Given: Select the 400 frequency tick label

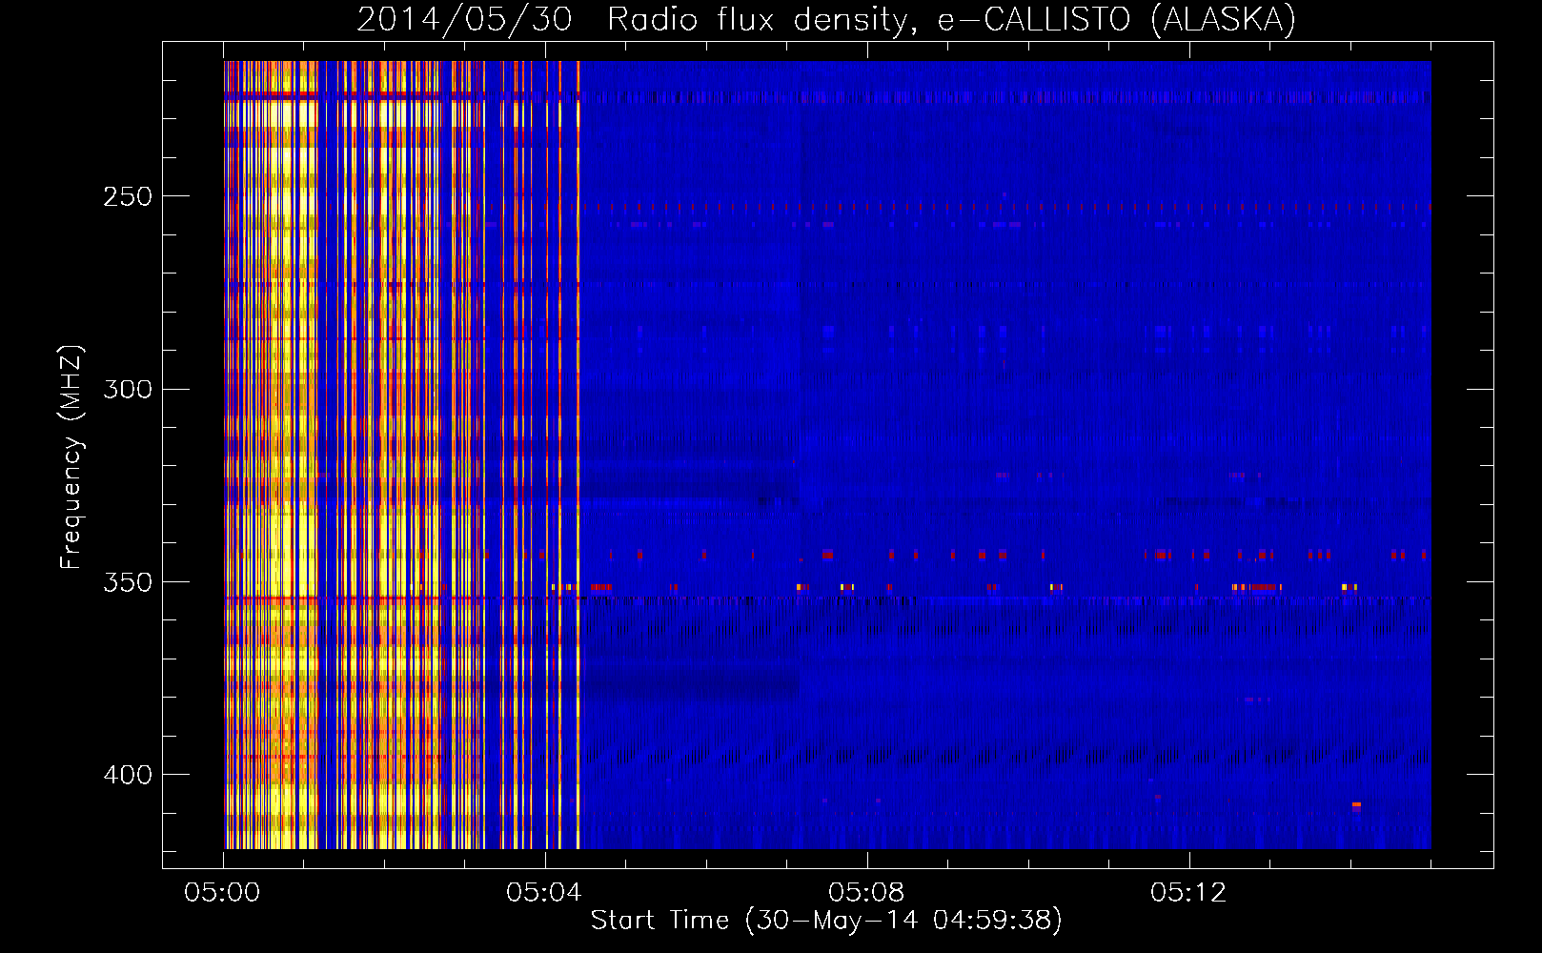Looking at the screenshot, I should click(128, 775).
